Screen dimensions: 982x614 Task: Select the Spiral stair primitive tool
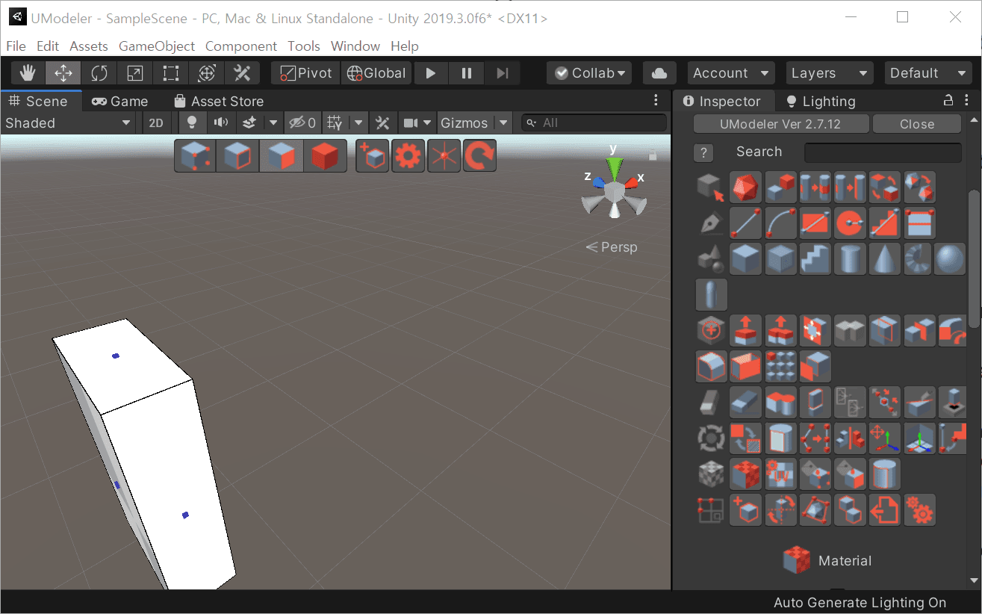919,258
